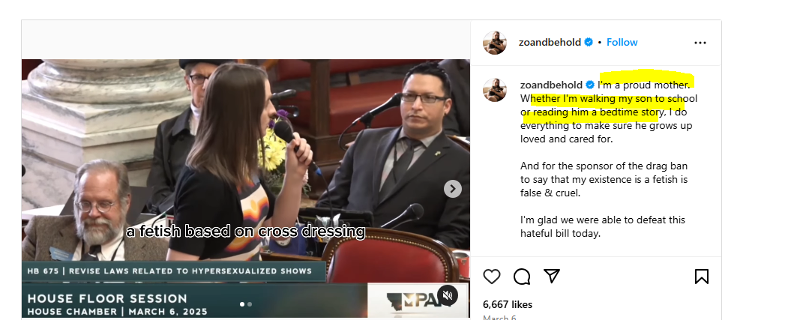Open comments via speech bubble icon
Viewport: 791px width, 320px height.
pyautogui.click(x=522, y=277)
